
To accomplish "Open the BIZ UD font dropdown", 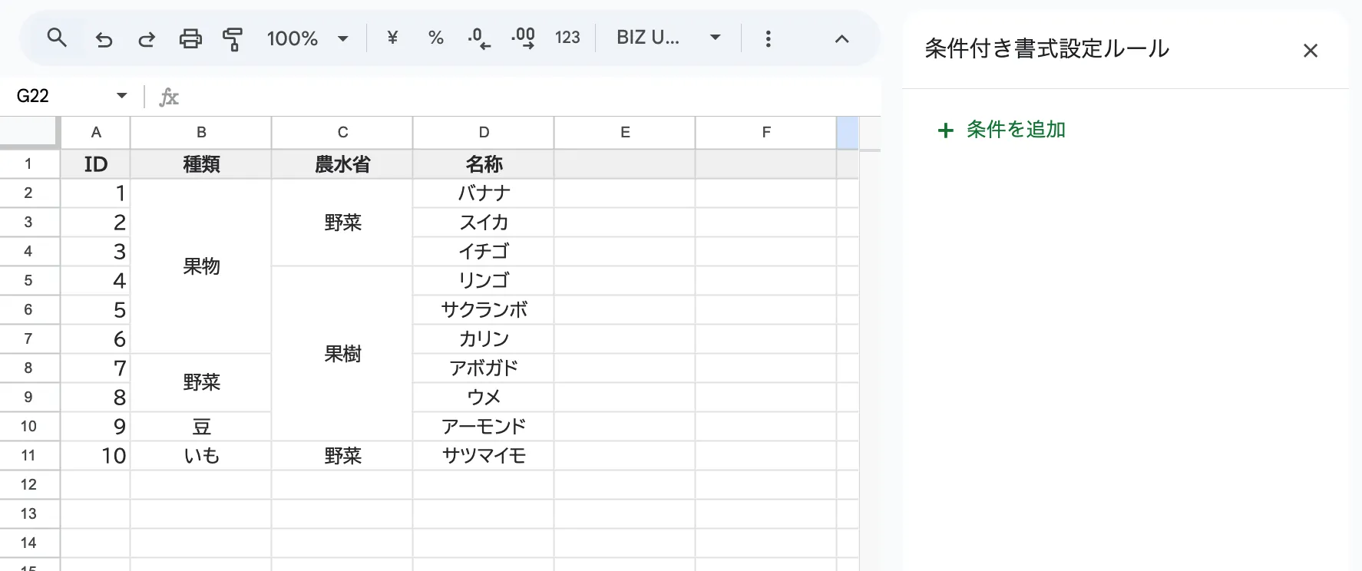I will 668,38.
